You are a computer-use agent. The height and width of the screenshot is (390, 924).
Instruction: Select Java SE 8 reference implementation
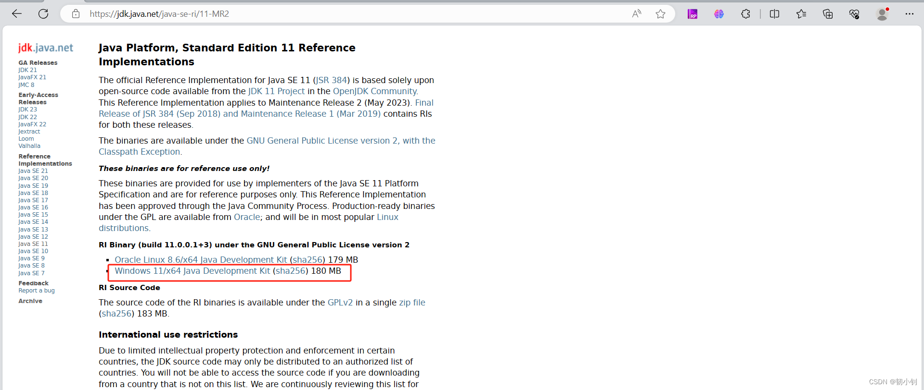pyautogui.click(x=31, y=266)
